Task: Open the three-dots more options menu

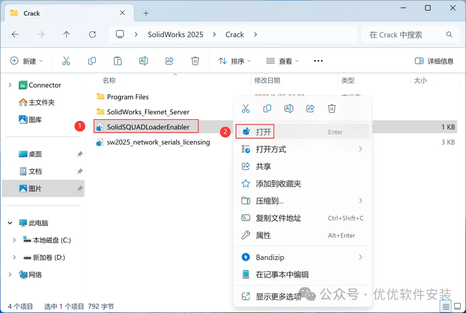Action: (x=318, y=61)
